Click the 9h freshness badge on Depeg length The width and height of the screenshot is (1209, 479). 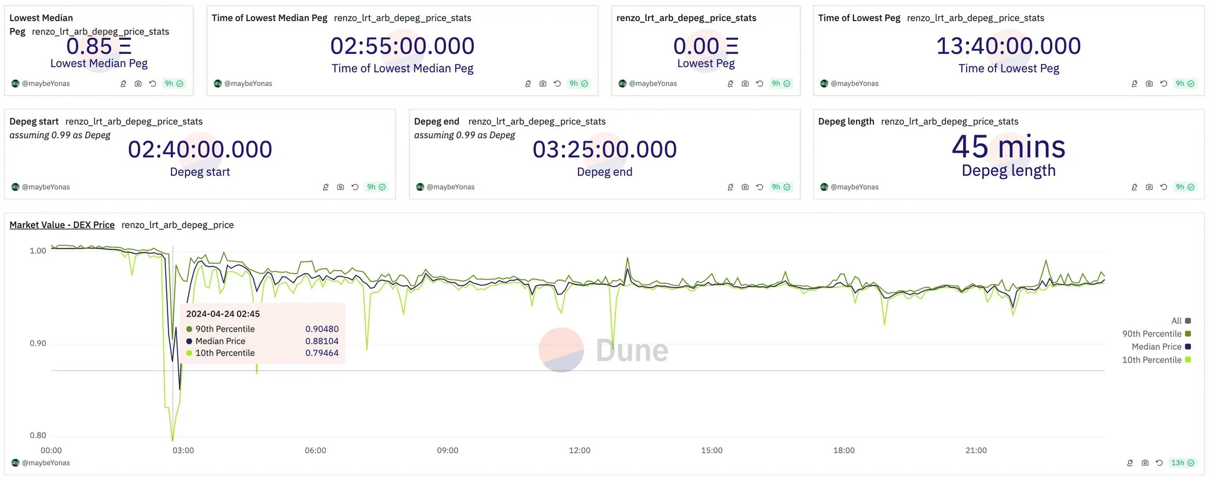click(x=1185, y=187)
